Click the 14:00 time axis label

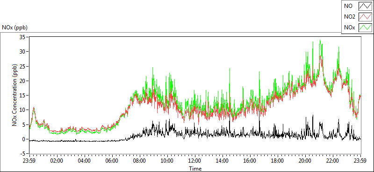click(223, 160)
